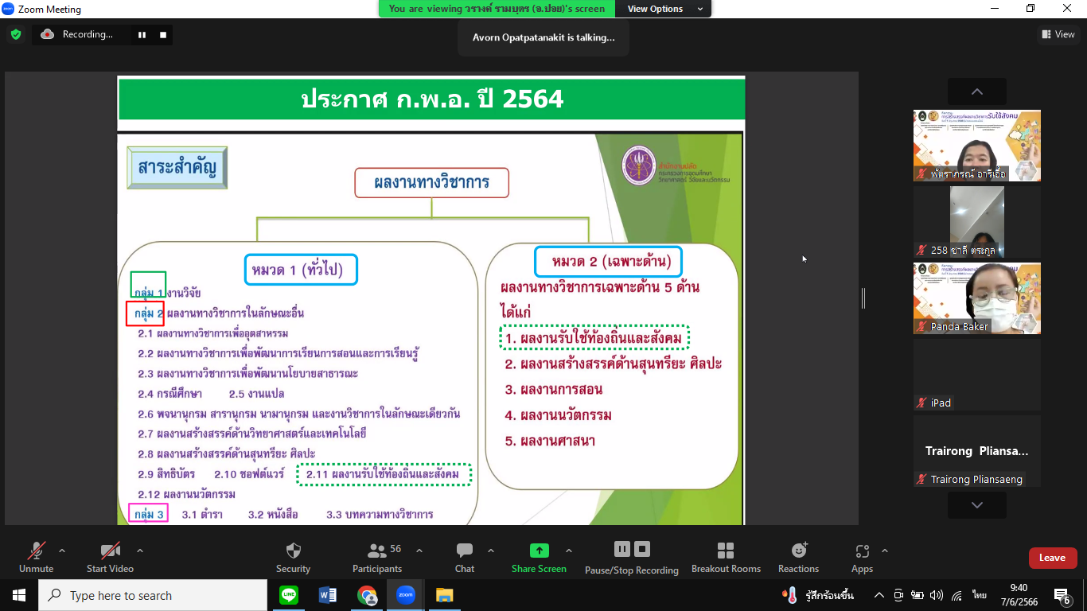Screen dimensions: 1087x611
Task: Open LINE from the Windows taskbar
Action: tap(289, 595)
